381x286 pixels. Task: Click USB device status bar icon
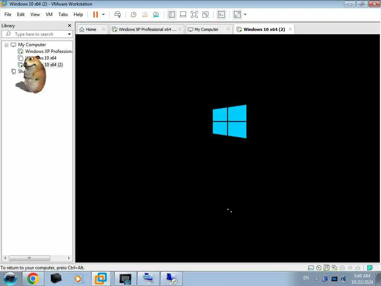pos(358,268)
